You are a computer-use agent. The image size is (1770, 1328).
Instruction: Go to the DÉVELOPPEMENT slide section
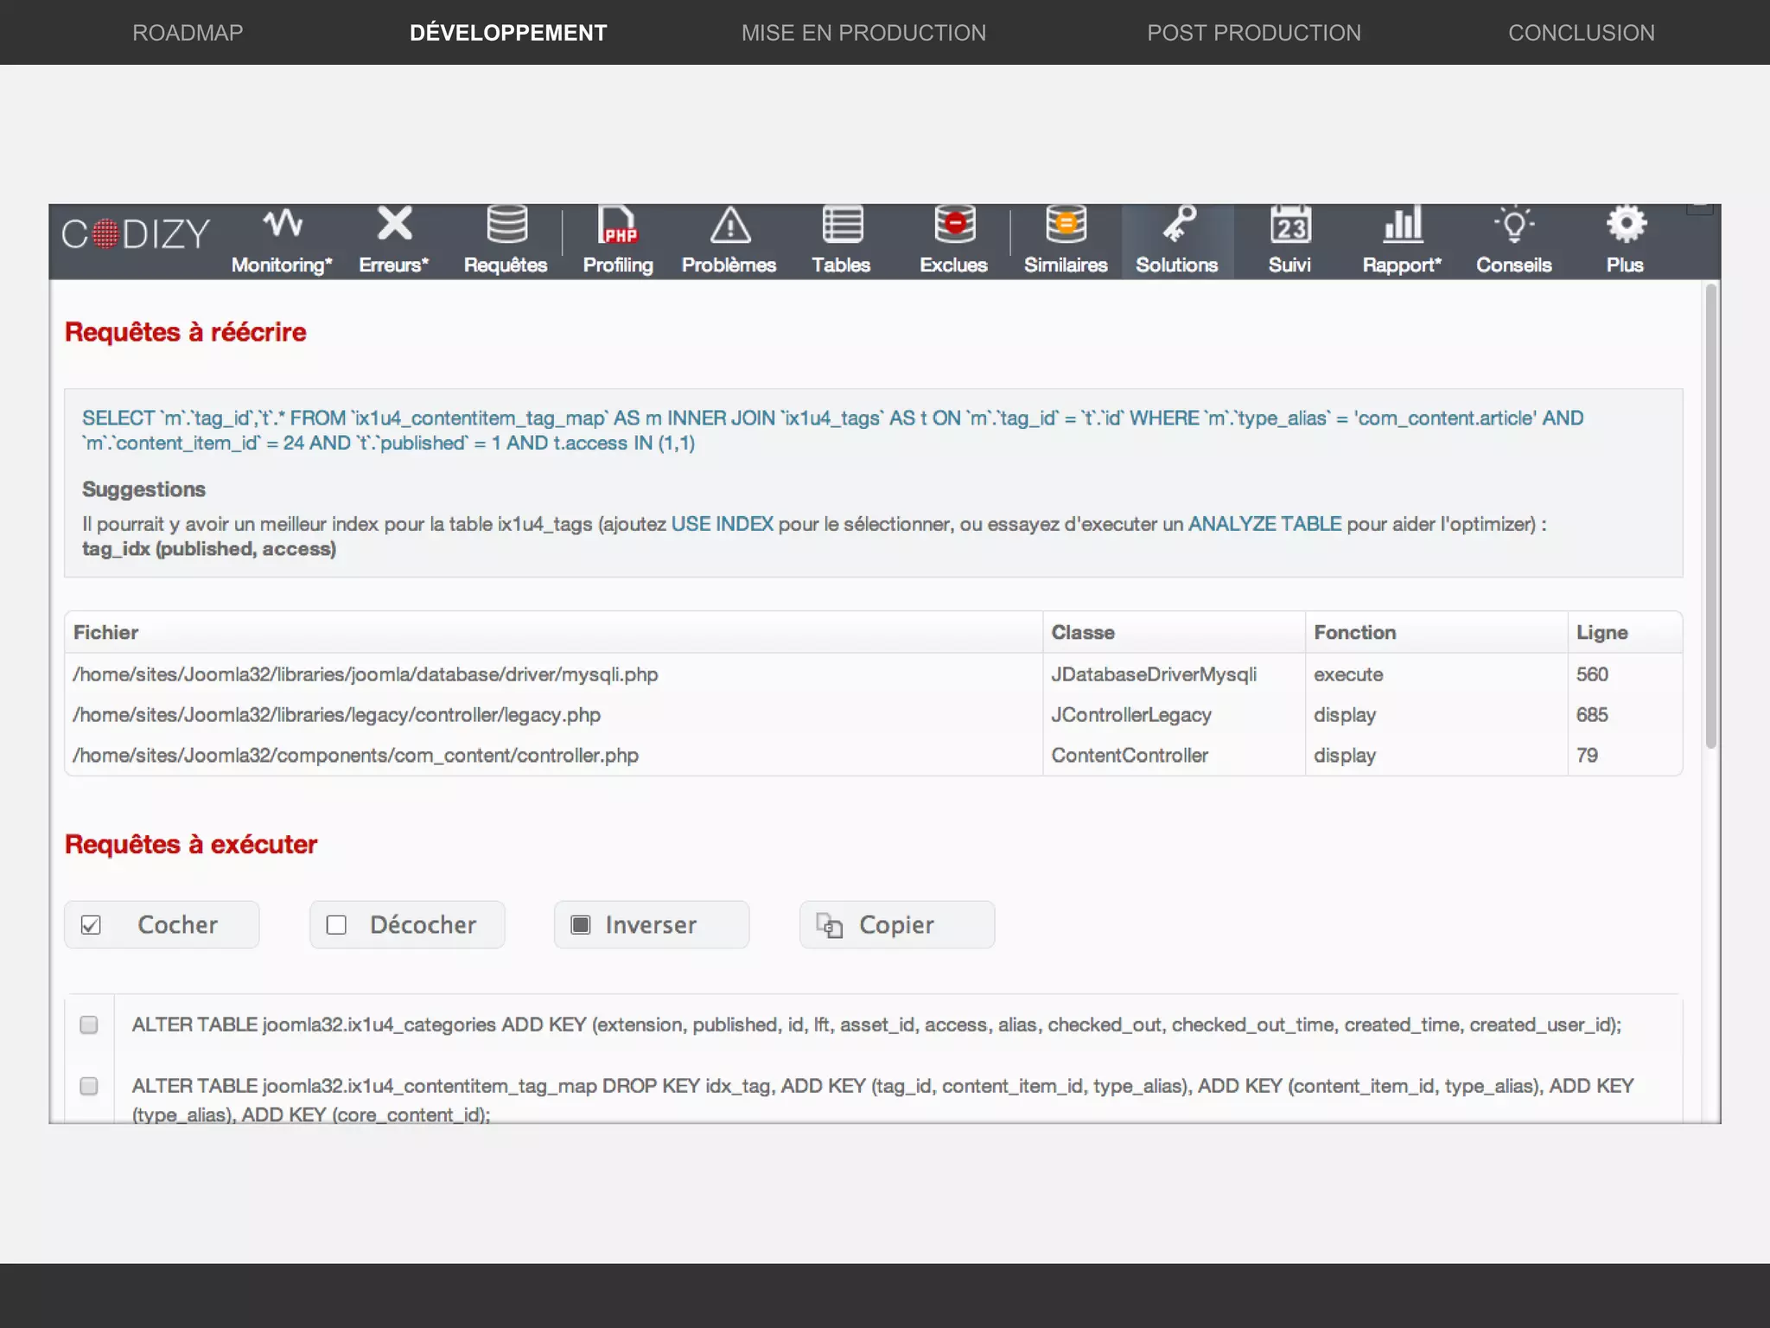click(508, 33)
